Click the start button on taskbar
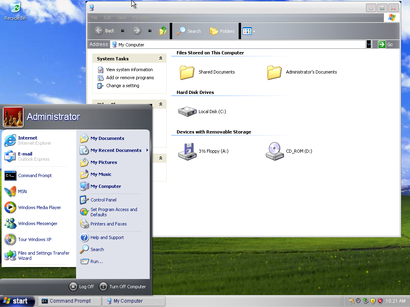The image size is (410, 307). click(x=17, y=301)
